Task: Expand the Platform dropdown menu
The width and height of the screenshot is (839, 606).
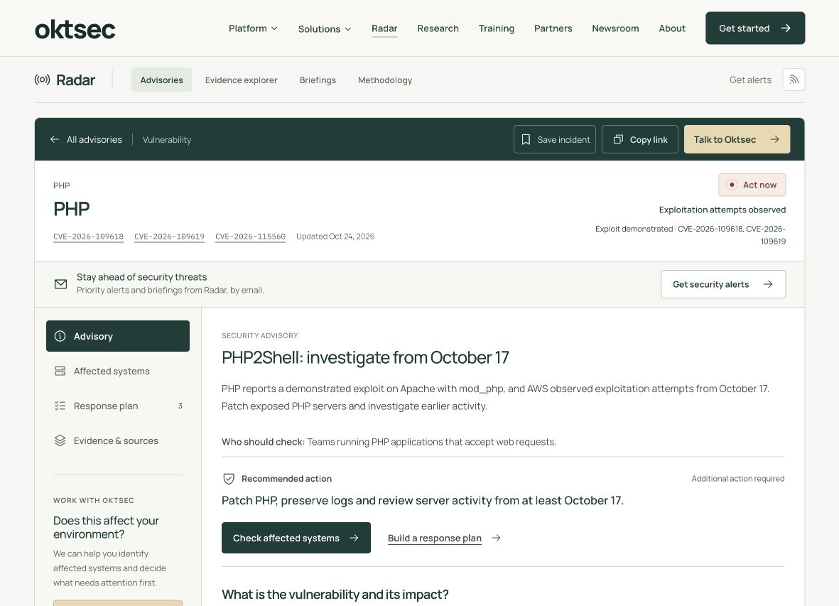Action: point(253,28)
